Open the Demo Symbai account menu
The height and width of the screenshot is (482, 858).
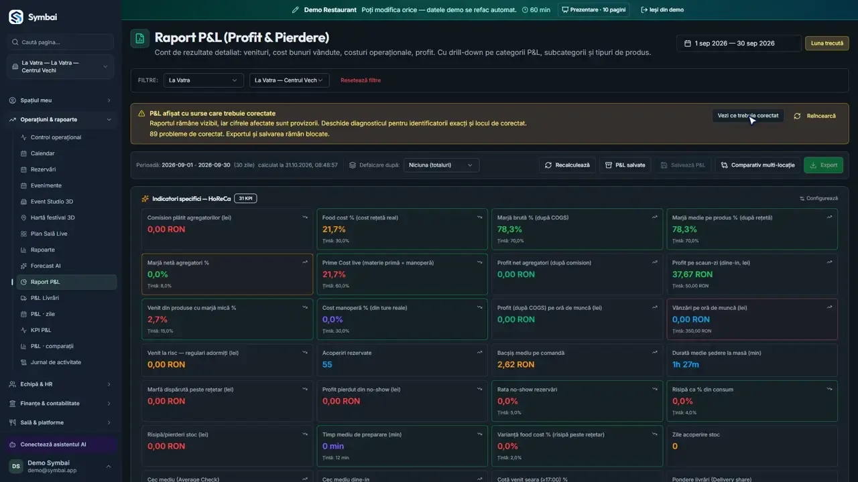click(61, 467)
